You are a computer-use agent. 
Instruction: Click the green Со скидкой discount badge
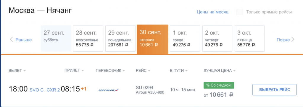[x=219, y=85]
